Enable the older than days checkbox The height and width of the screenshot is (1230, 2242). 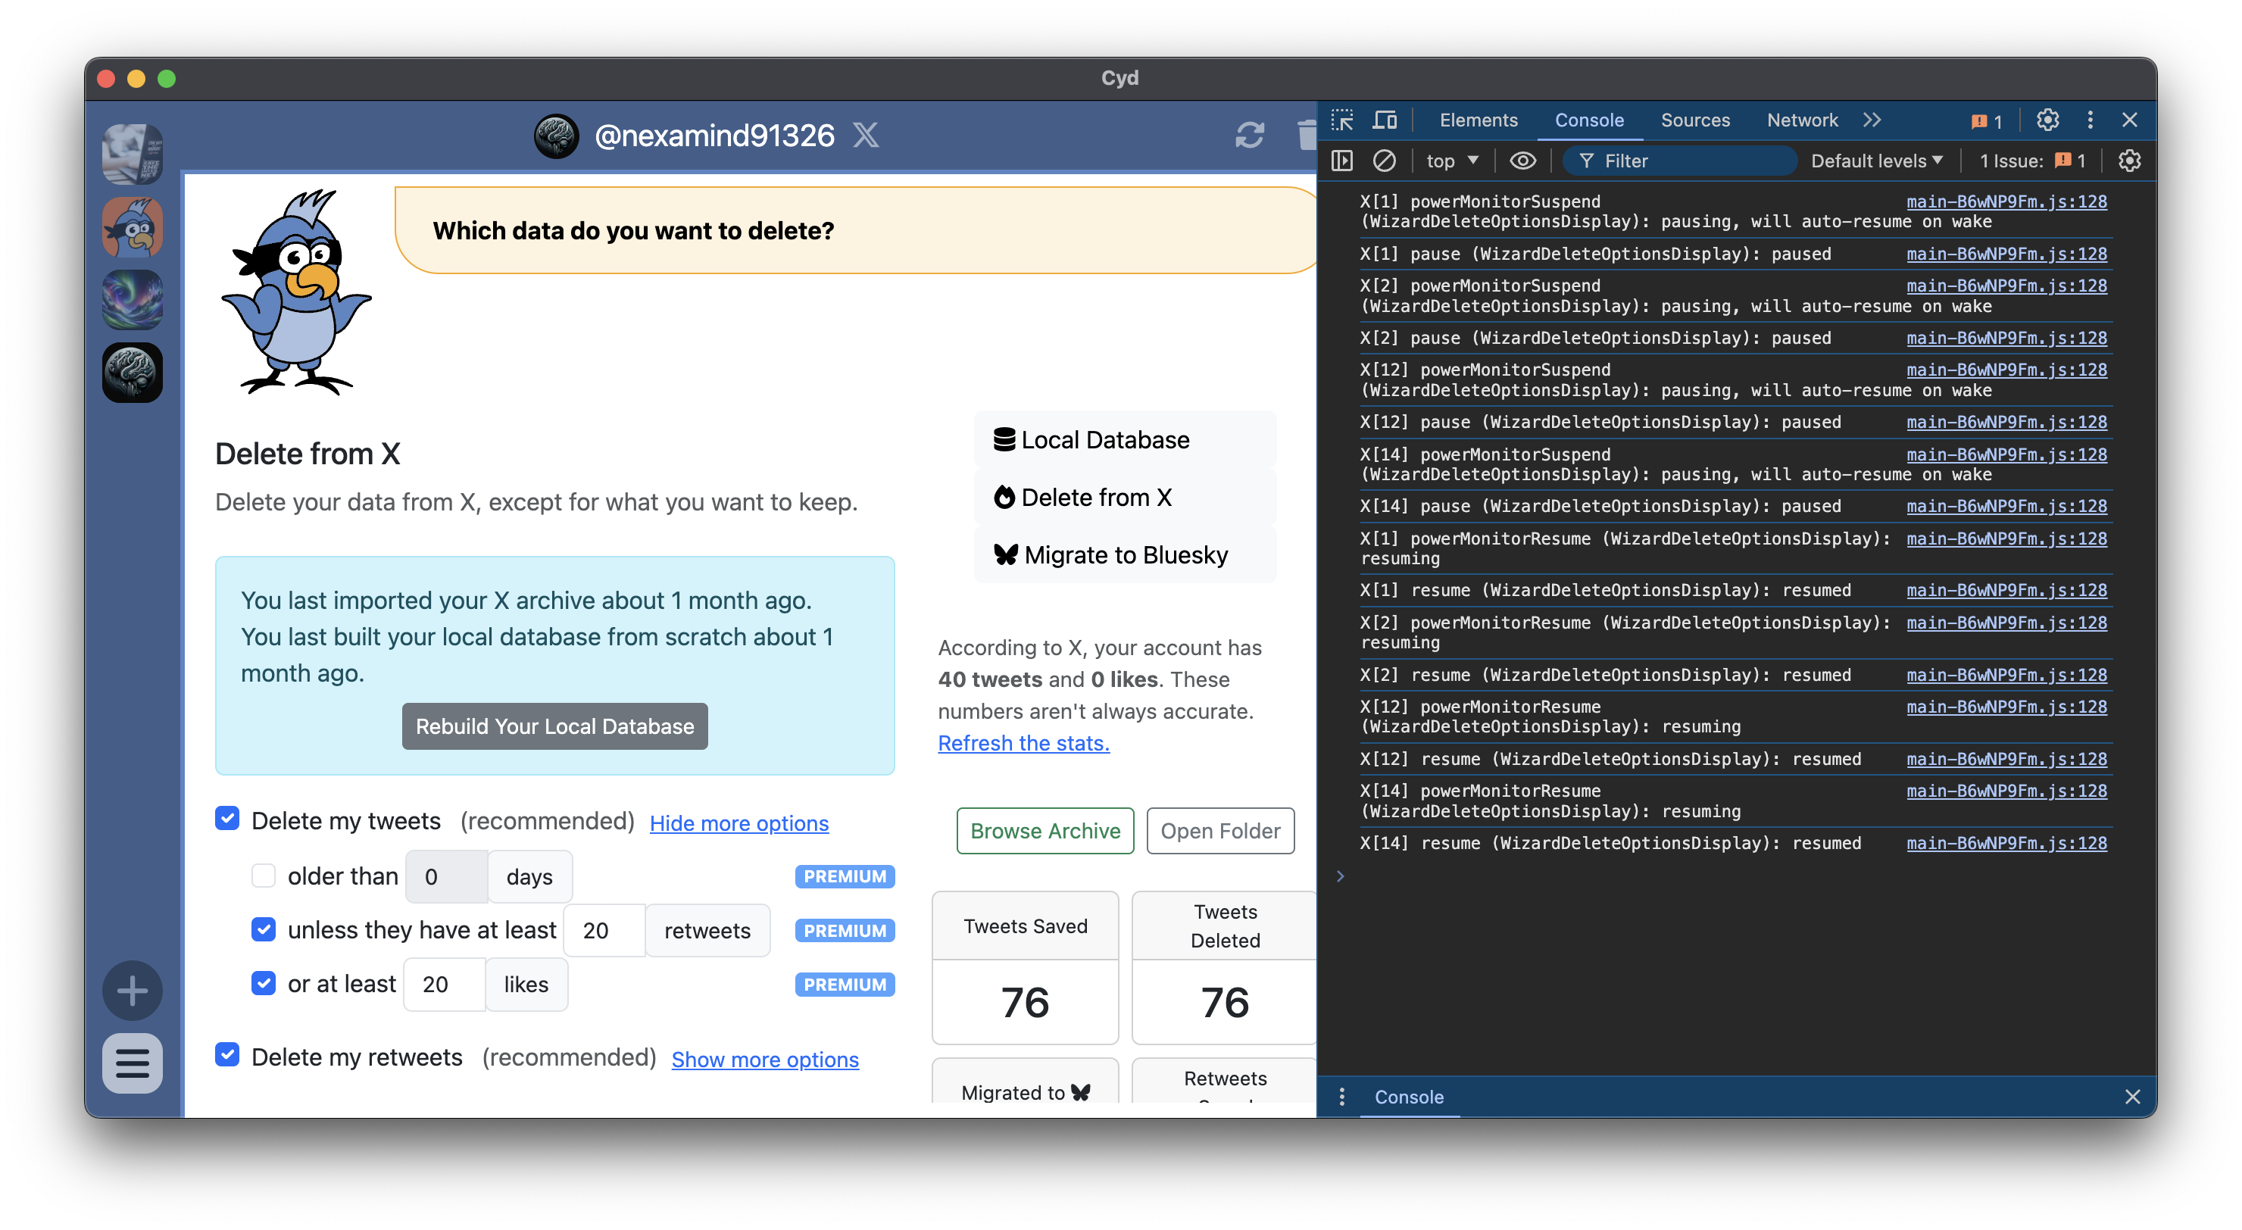point(264,876)
